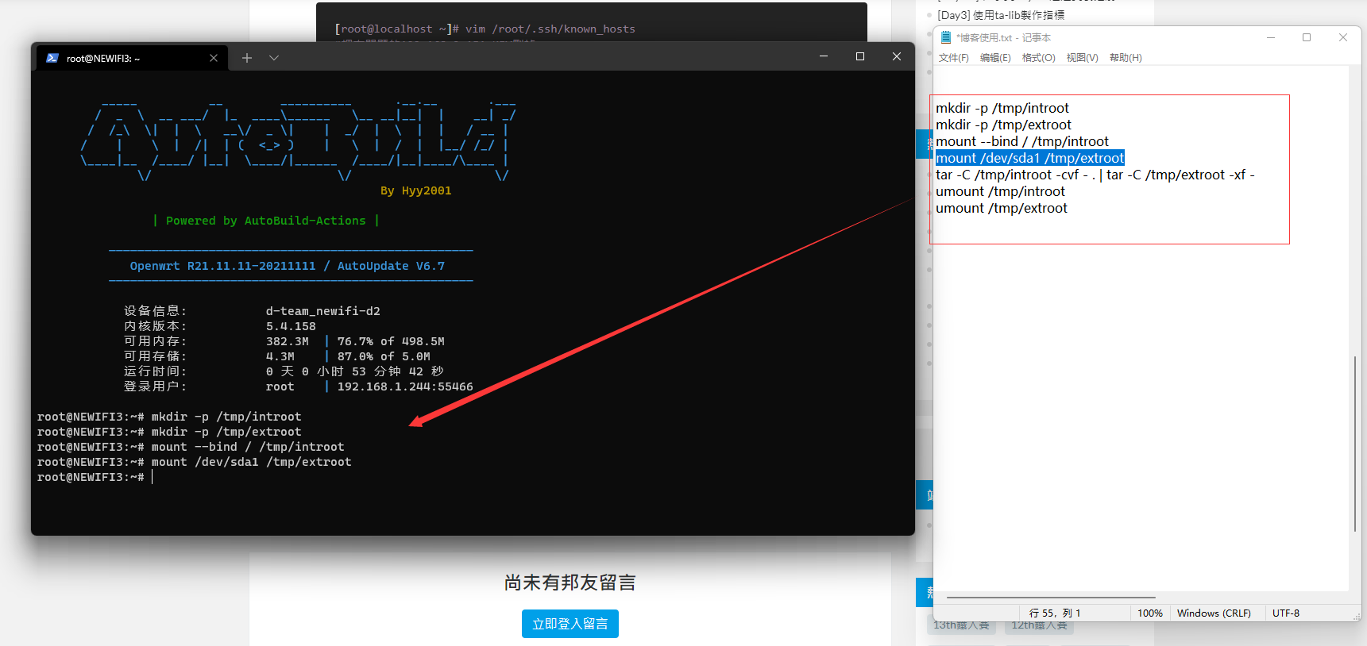The height and width of the screenshot is (646, 1367).
Task: Maximize the terminal window
Action: coord(859,56)
